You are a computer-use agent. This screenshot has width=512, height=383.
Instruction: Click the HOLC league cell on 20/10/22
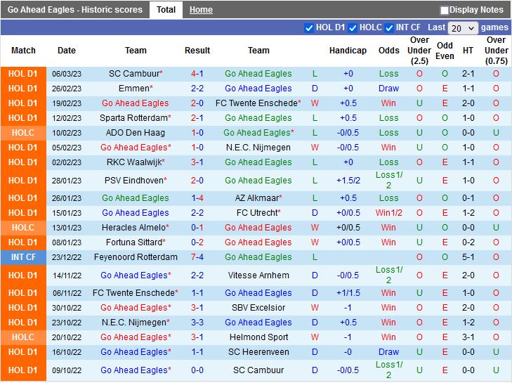point(23,337)
